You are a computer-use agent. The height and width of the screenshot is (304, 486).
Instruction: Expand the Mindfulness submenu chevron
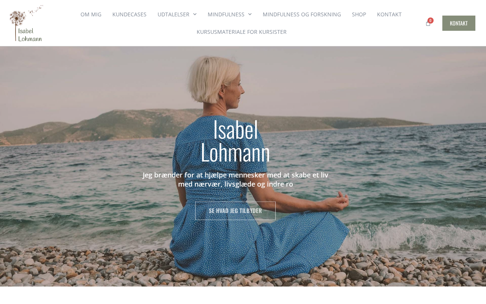250,14
